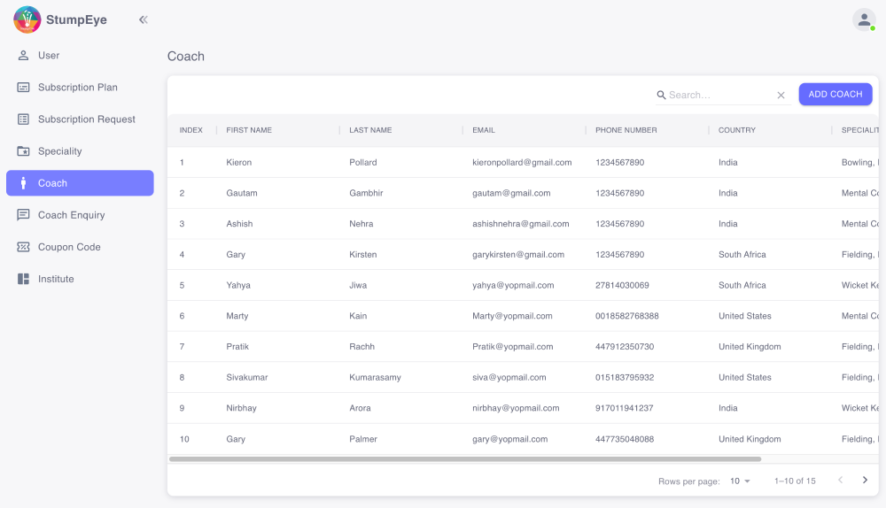Click the Institute dashboard icon
886x508 pixels.
(23, 279)
